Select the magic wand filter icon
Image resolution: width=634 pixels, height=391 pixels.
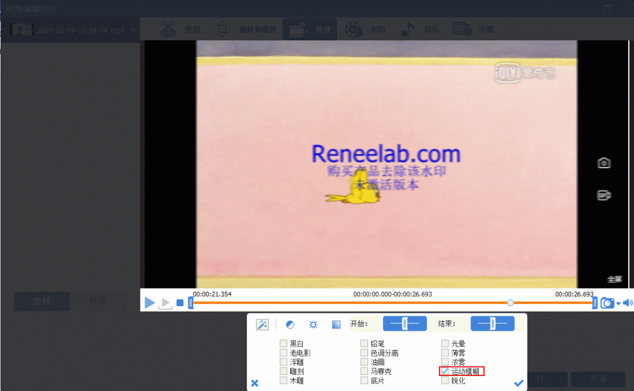click(x=263, y=324)
